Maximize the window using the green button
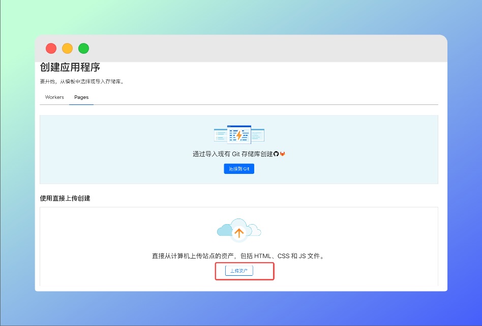Image resolution: width=482 pixels, height=326 pixels. point(83,49)
